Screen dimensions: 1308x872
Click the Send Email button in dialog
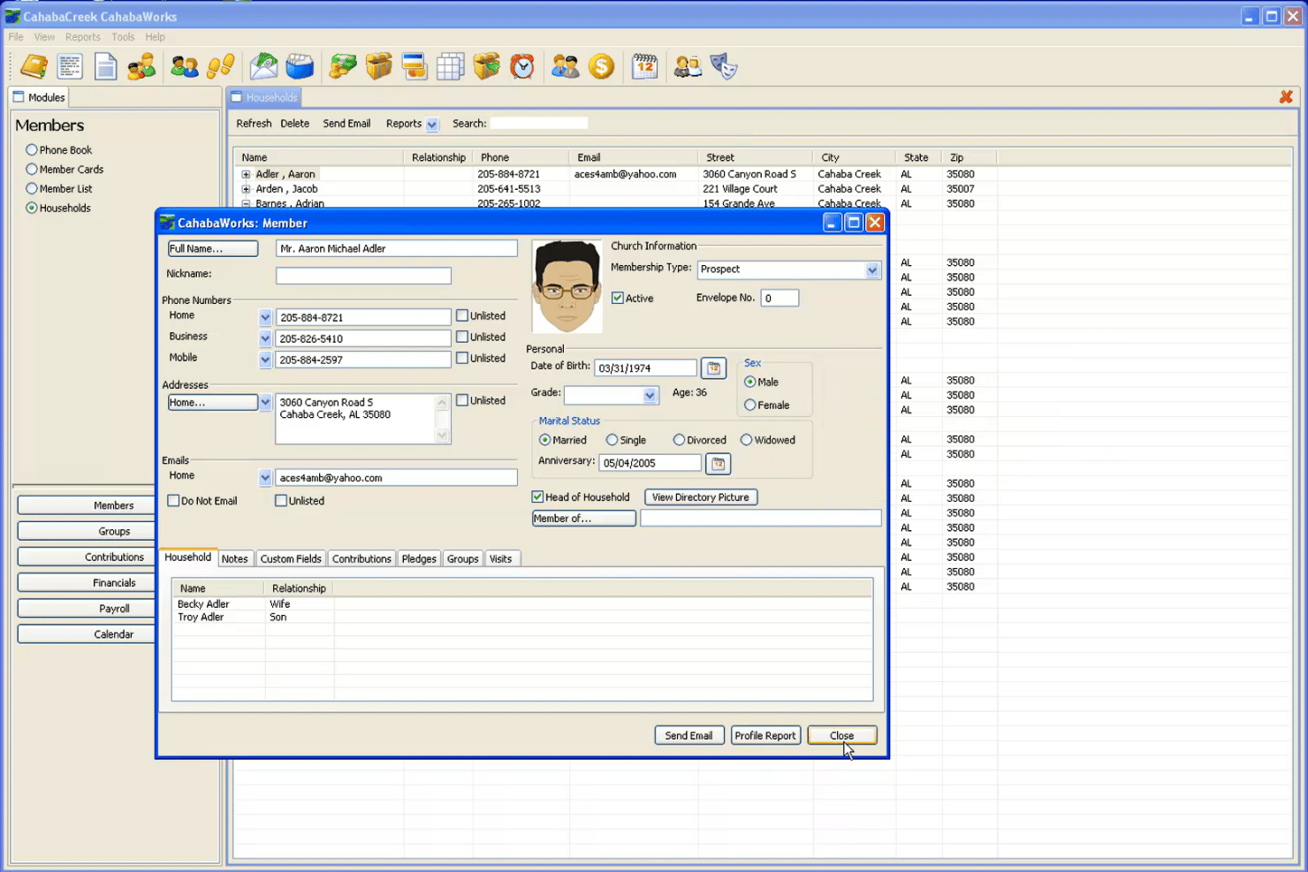tap(689, 735)
